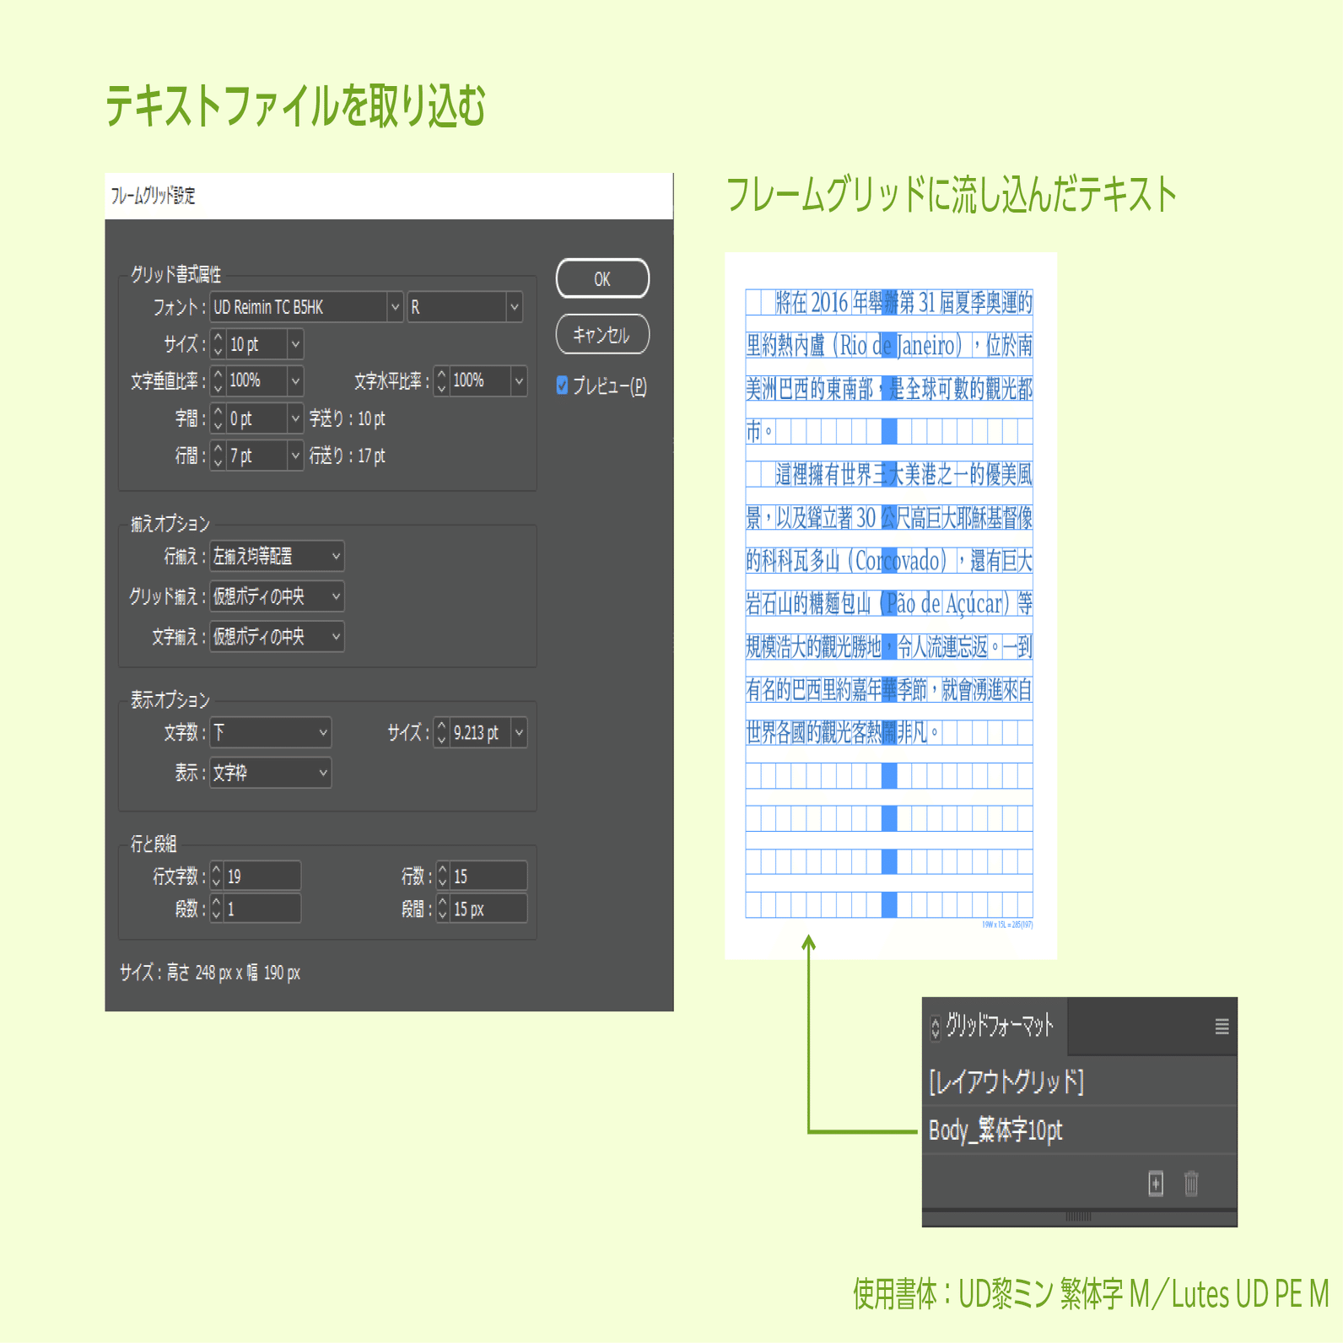Select the Body_繁体字10pt grid format

(x=1079, y=1130)
